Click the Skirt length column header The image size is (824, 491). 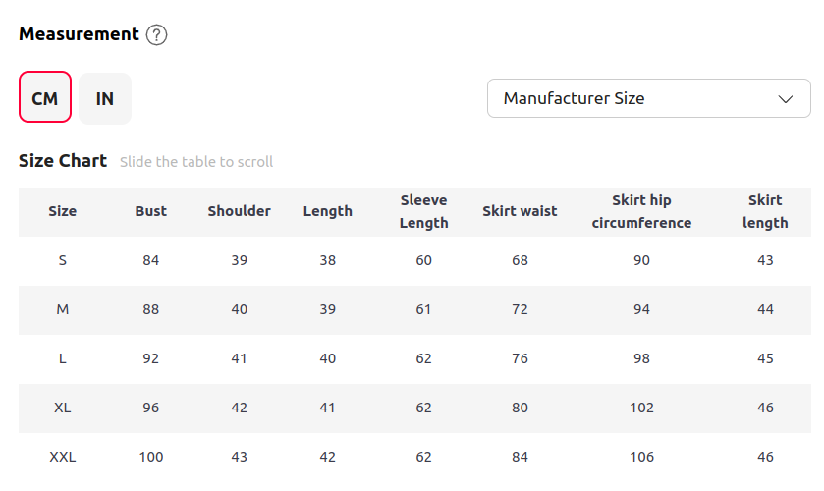tap(765, 211)
